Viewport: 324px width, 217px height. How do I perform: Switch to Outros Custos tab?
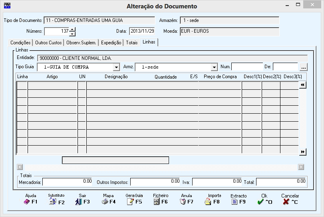tap(48, 43)
